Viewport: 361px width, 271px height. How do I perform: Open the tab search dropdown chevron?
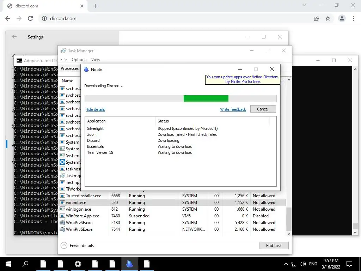(304, 5)
